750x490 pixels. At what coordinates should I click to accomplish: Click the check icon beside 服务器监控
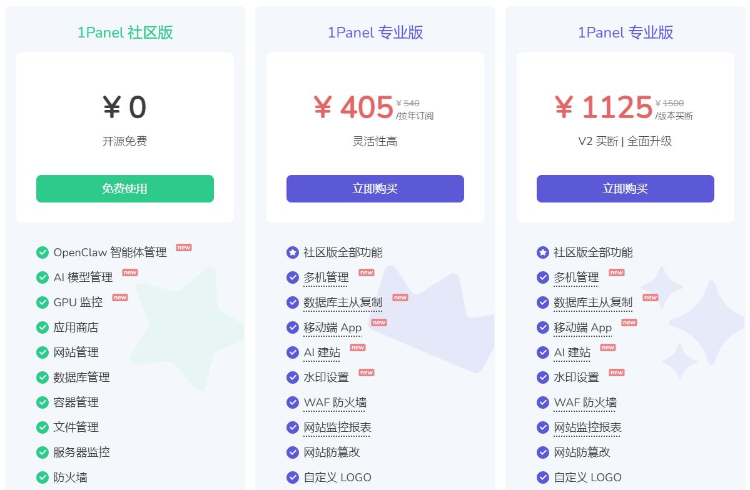point(43,452)
